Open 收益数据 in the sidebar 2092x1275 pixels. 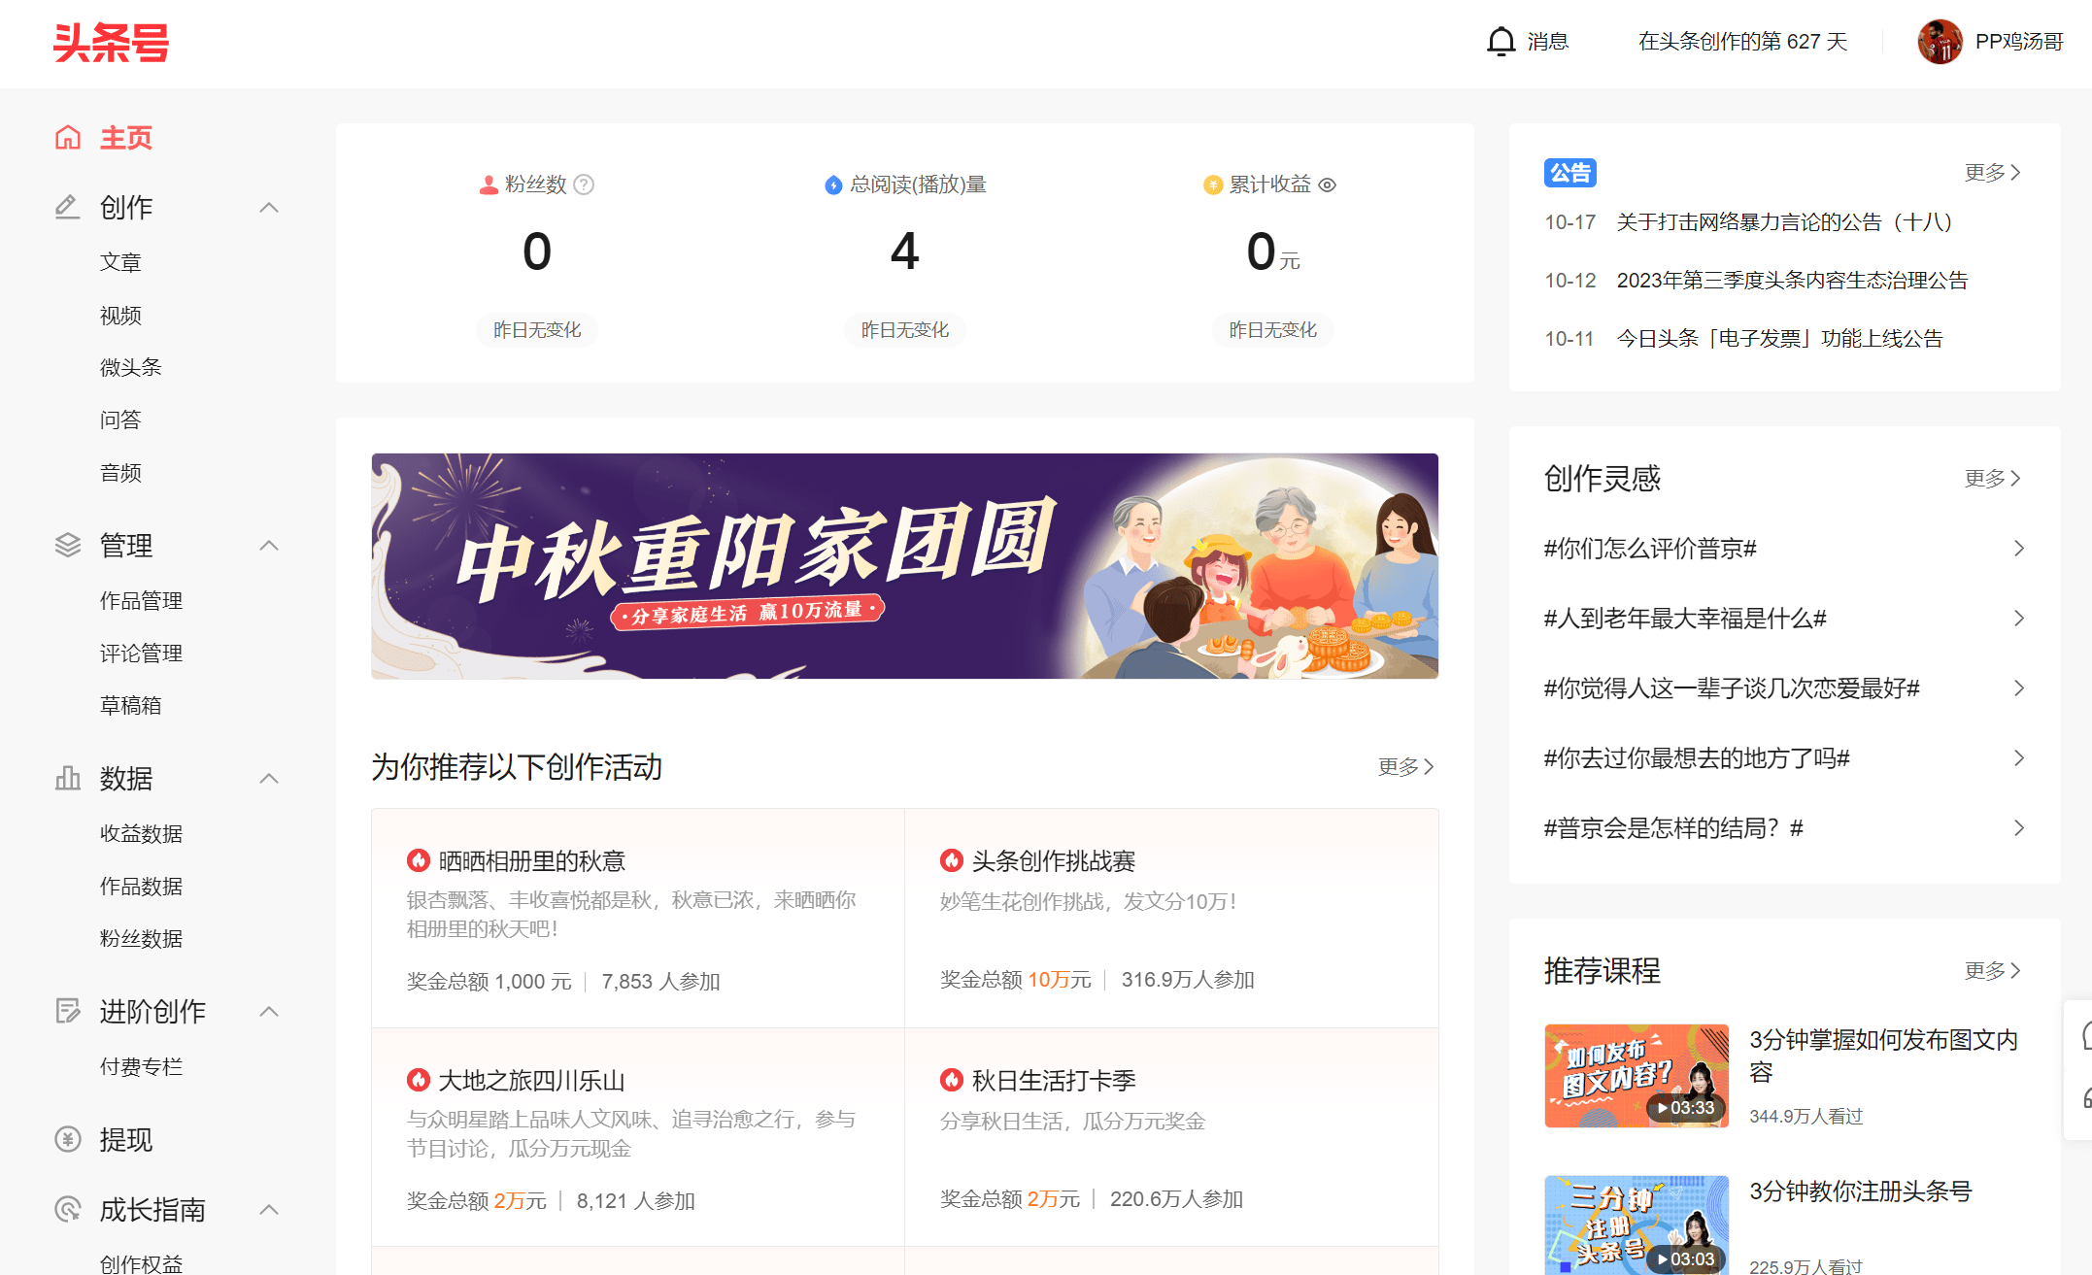tap(141, 834)
